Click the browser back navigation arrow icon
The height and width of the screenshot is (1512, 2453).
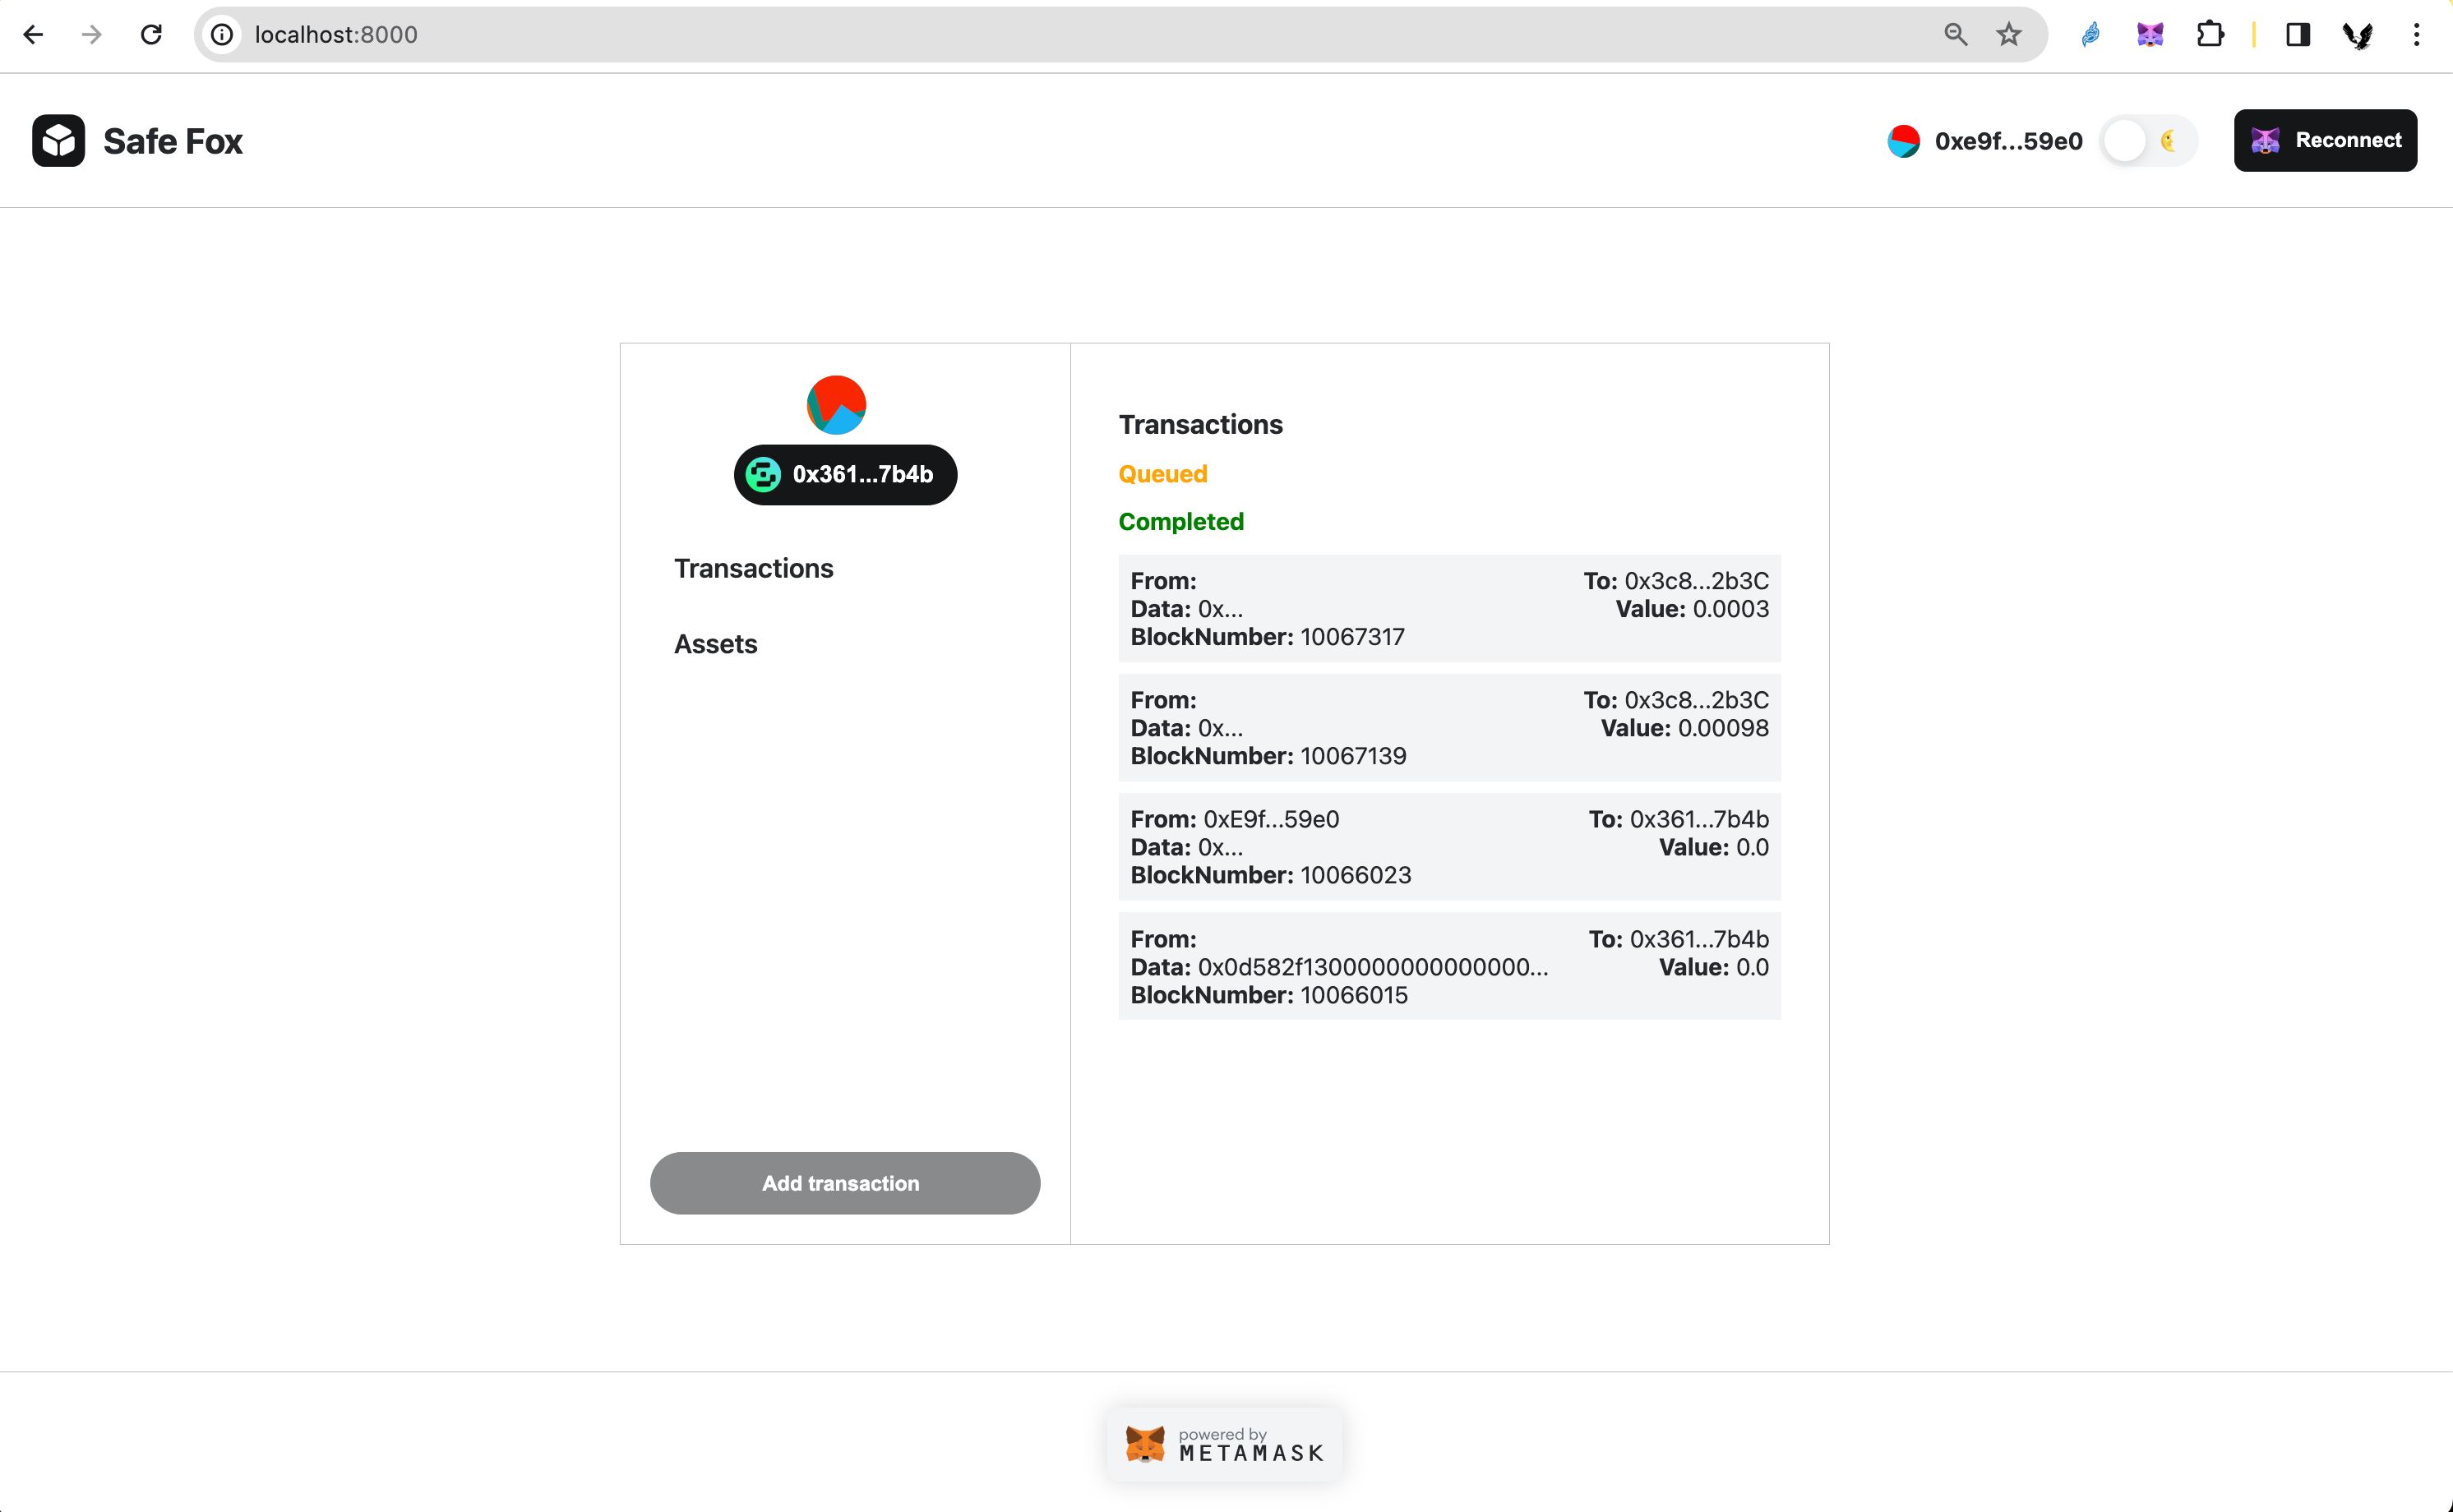click(x=35, y=34)
